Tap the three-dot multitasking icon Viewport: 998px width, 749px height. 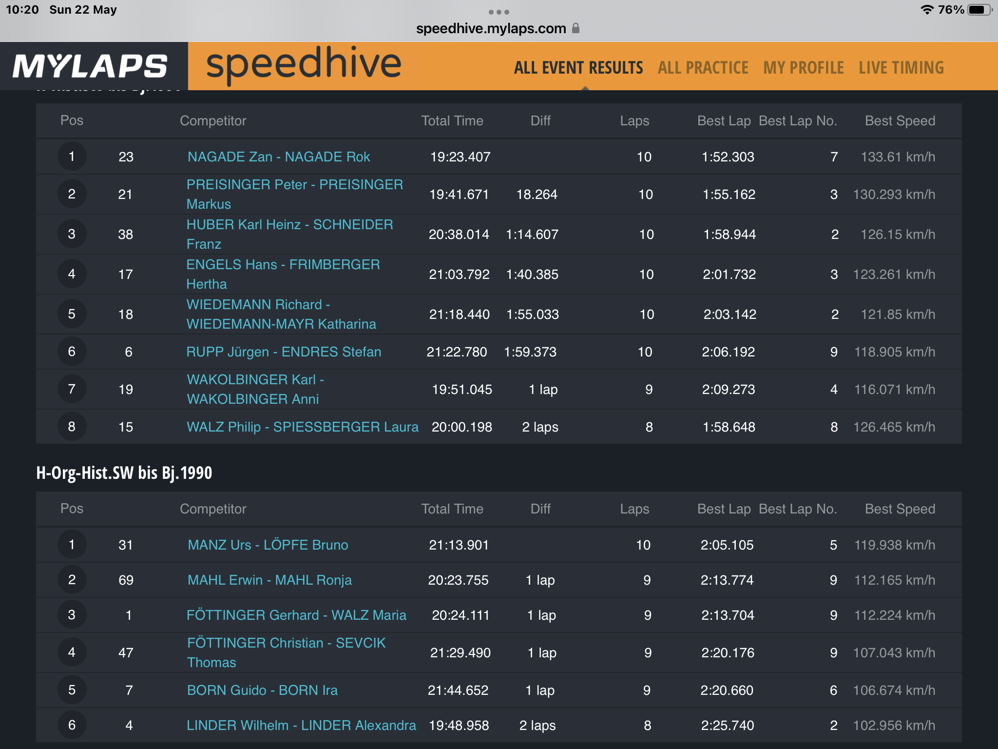coord(499,12)
